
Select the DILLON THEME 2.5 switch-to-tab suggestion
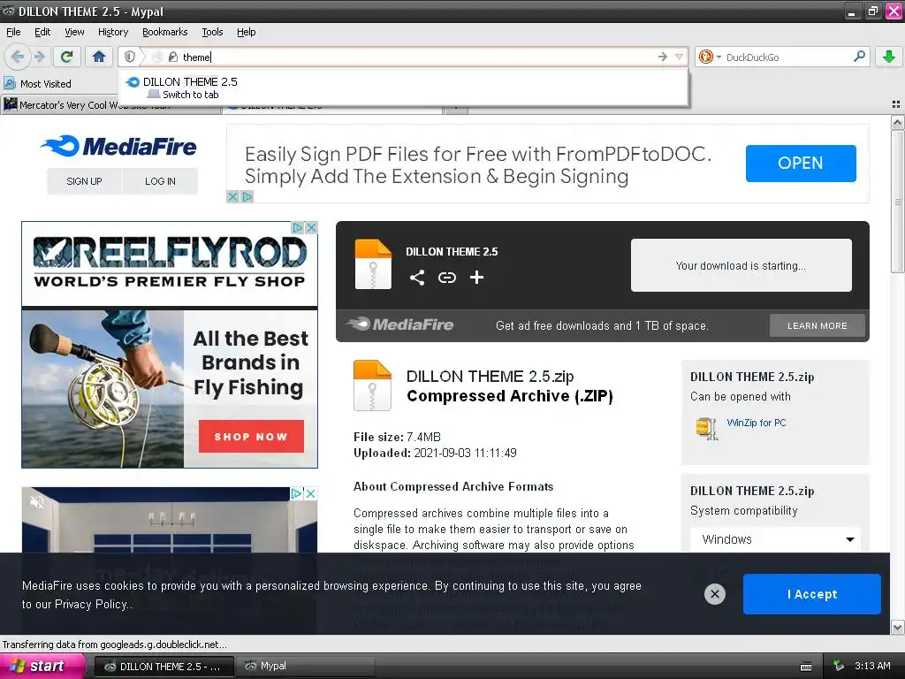[x=403, y=88]
